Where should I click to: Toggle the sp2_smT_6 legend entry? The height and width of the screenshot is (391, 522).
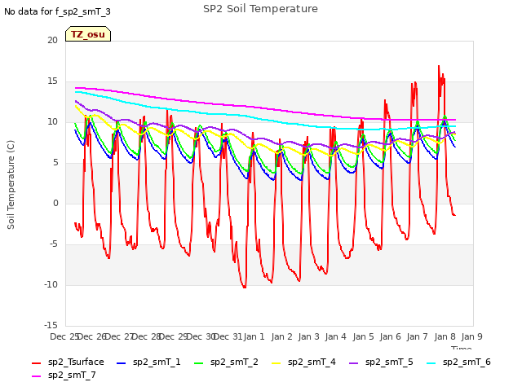pyautogui.click(x=458, y=362)
